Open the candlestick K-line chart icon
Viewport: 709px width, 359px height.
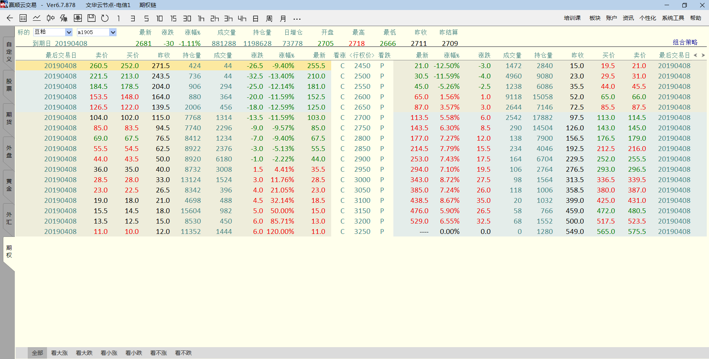(50, 18)
